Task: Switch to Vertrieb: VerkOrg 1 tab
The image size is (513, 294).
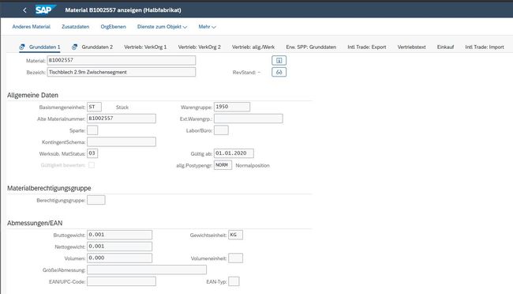Action: click(145, 47)
